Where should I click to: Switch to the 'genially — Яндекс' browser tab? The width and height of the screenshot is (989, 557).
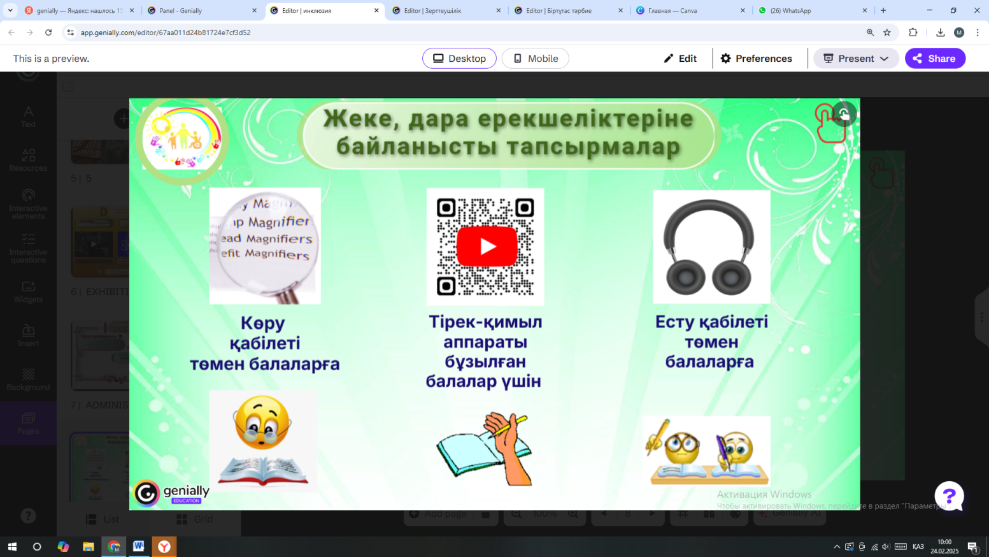tap(80, 11)
